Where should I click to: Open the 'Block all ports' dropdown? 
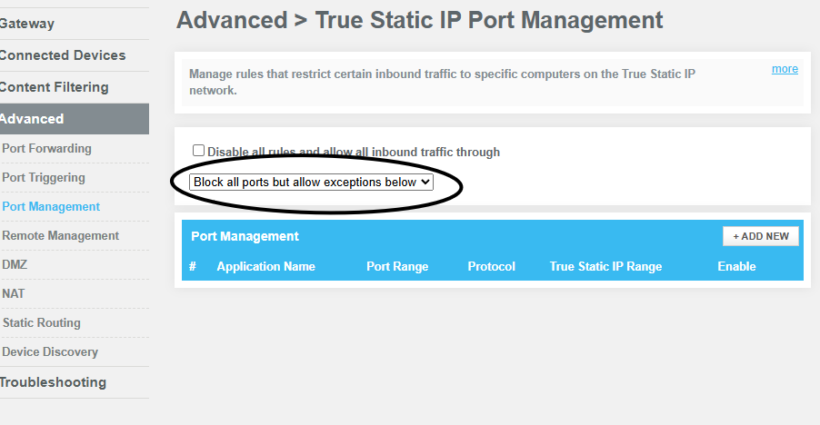click(x=312, y=182)
